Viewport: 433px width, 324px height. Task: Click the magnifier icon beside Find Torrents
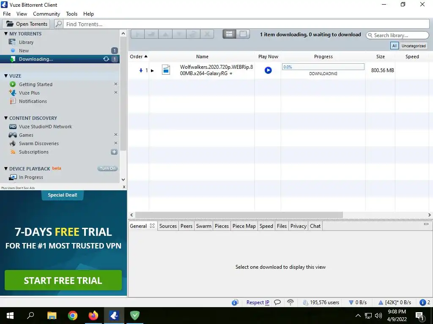[58, 24]
